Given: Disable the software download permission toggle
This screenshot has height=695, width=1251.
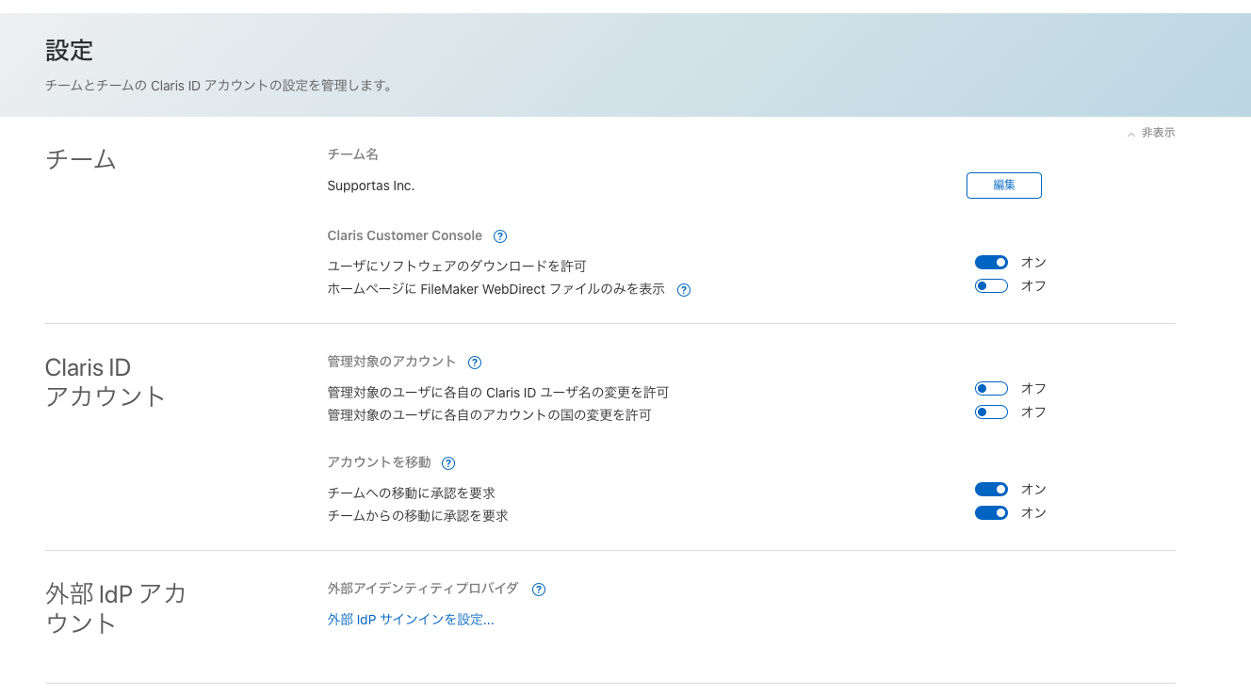Looking at the screenshot, I should click(x=991, y=263).
